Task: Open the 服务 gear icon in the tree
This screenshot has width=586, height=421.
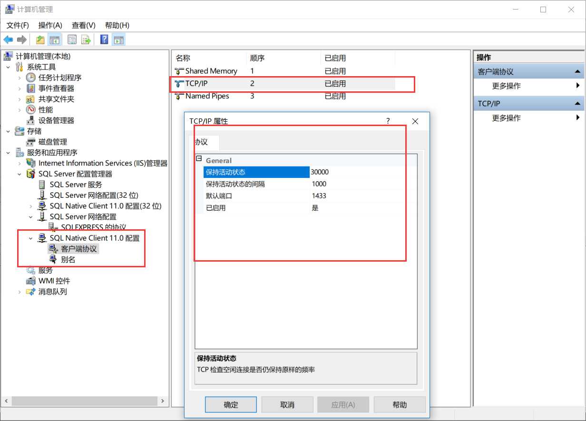Action: (x=30, y=270)
